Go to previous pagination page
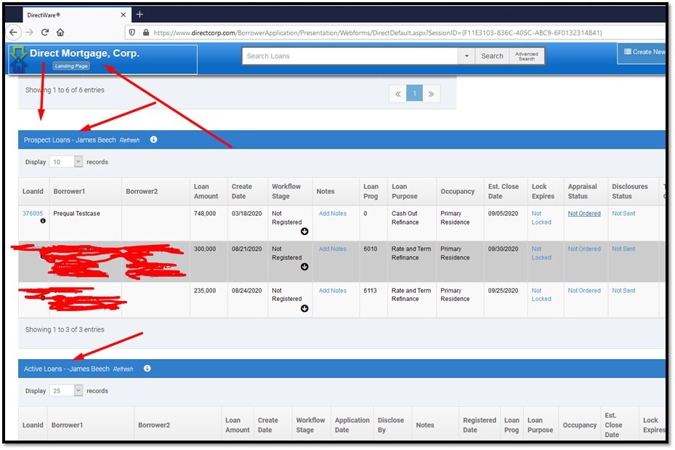The width and height of the screenshot is (675, 450). 397,94
